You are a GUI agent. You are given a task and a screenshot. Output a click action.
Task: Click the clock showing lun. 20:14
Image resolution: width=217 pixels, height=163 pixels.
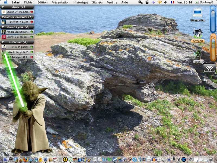tap(185, 2)
